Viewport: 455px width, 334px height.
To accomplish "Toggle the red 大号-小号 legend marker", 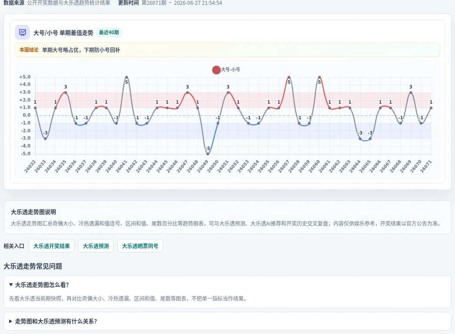I will point(216,70).
